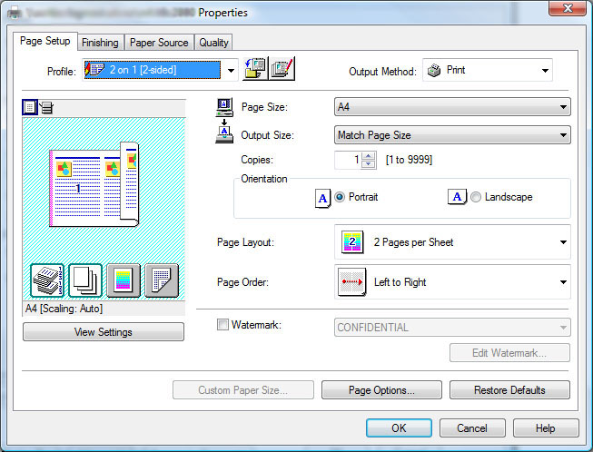Select the Portrait radio button
This screenshot has height=452, width=593.
(x=340, y=197)
